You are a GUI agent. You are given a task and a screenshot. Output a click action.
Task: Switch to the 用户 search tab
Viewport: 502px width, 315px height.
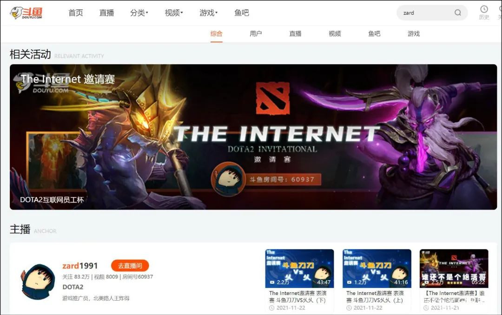tap(256, 33)
